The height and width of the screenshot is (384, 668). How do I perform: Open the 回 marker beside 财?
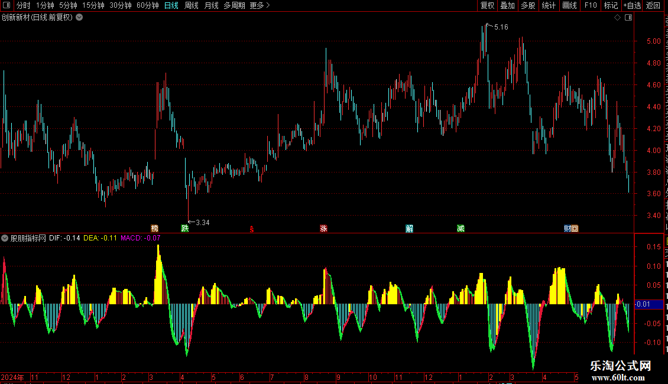pyautogui.click(x=575, y=229)
